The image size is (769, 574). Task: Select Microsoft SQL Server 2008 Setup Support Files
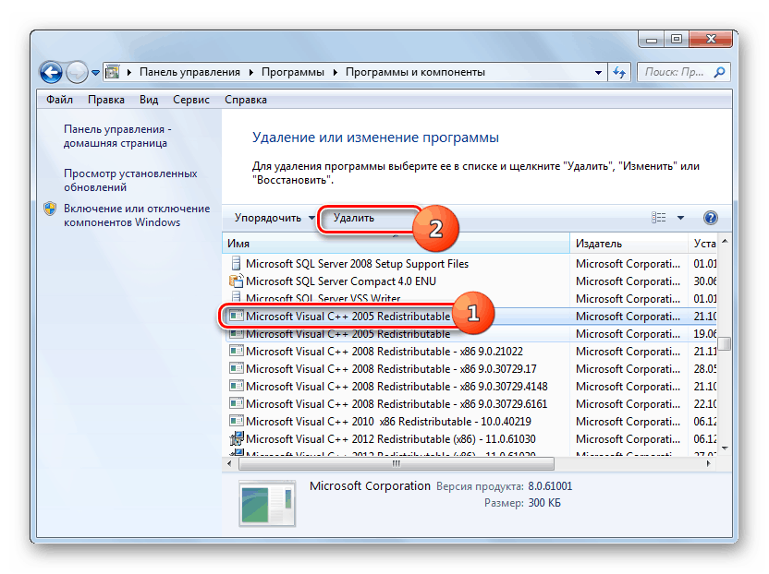[471, 264]
